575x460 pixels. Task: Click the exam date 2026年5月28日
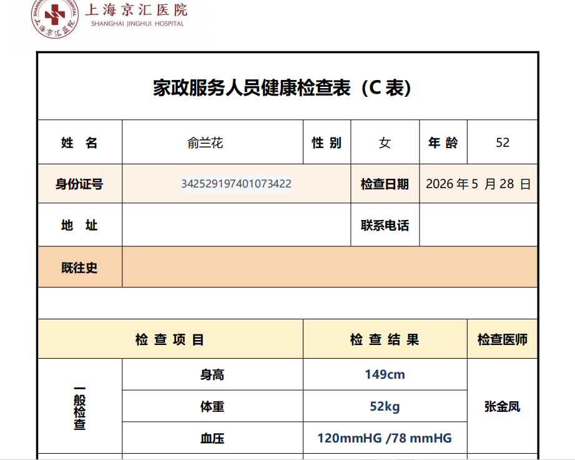pos(478,184)
